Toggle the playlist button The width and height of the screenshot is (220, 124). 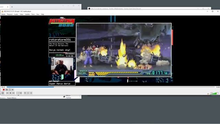(x=25, y=93)
